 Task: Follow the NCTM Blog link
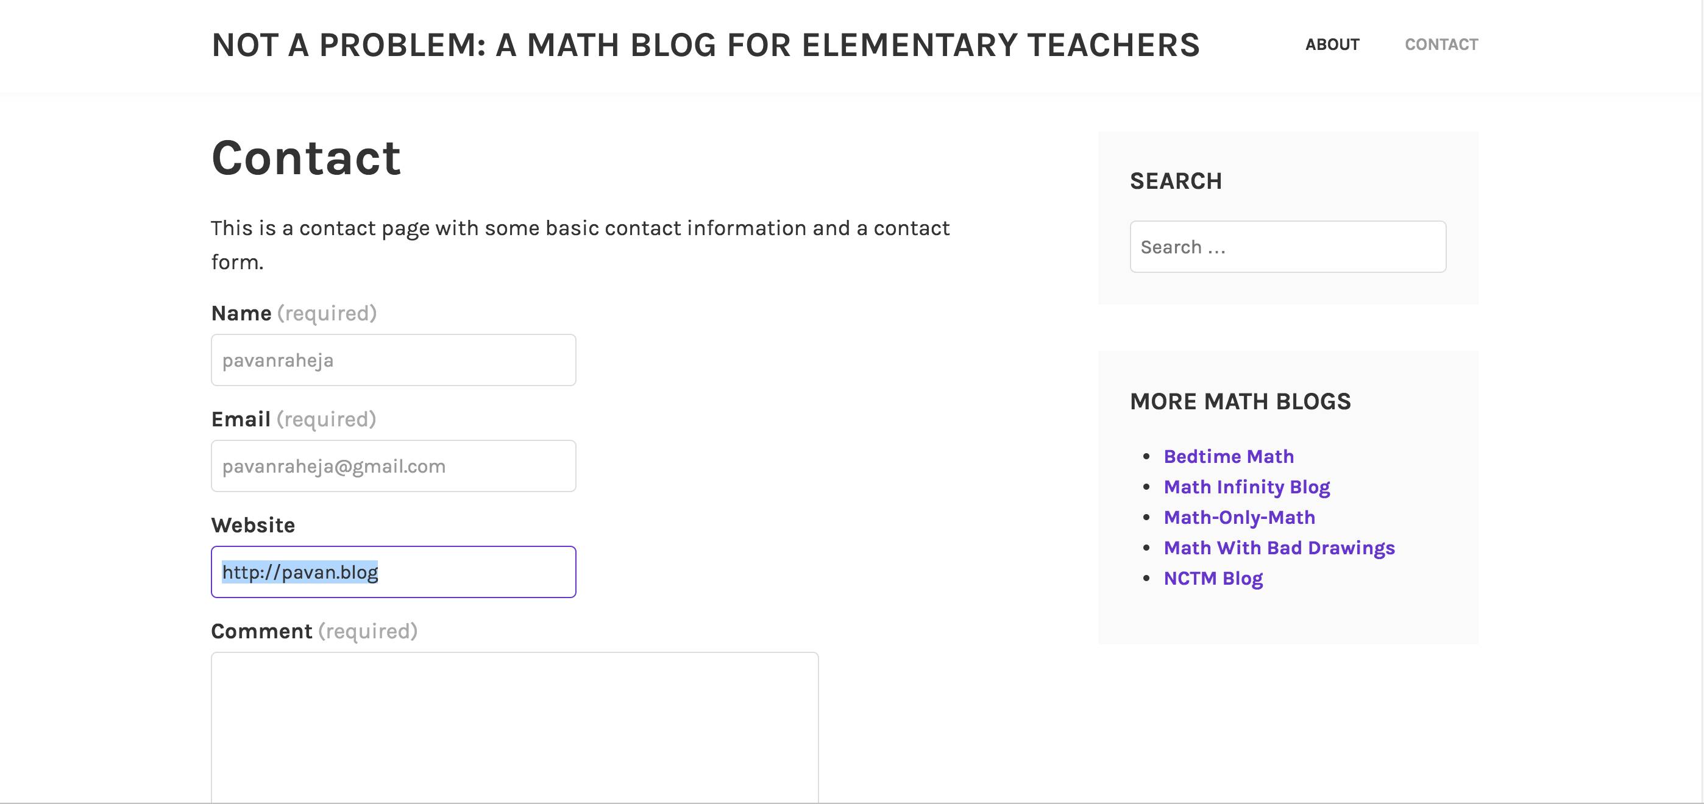[1213, 578]
